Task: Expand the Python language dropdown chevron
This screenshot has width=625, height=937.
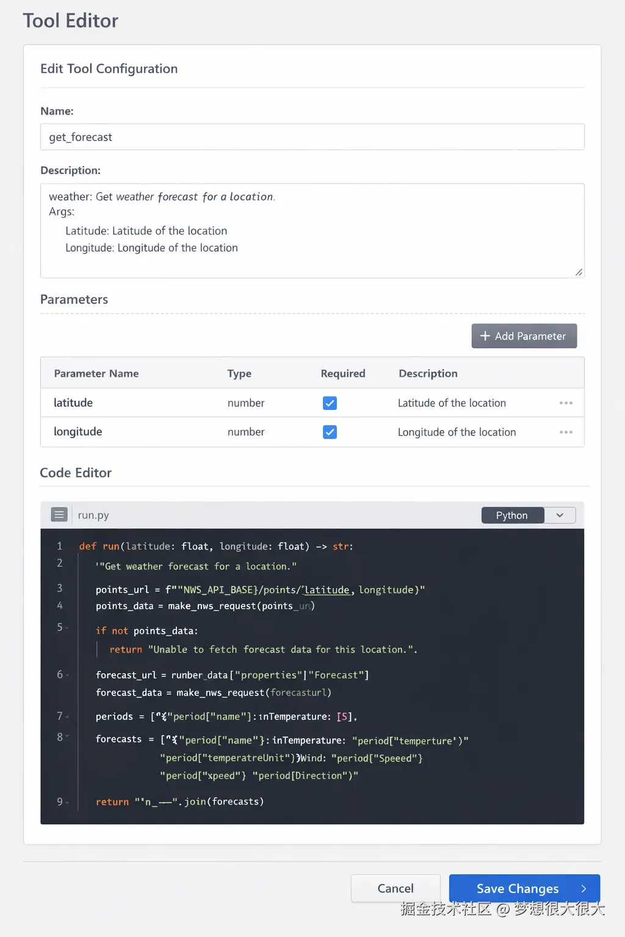Action: (560, 515)
